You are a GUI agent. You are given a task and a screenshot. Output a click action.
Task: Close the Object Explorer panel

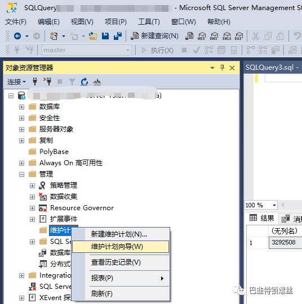point(232,68)
